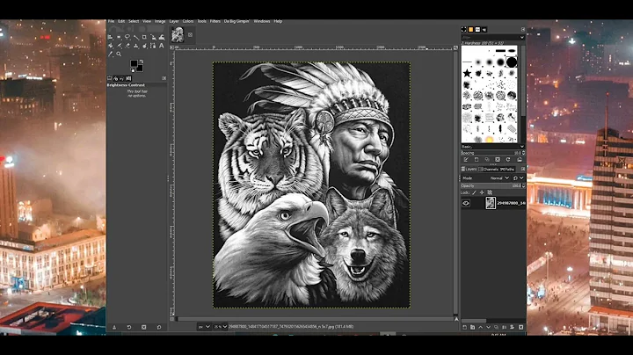The width and height of the screenshot is (633, 355).
Task: Select the Crop tool
Action: coord(144,37)
